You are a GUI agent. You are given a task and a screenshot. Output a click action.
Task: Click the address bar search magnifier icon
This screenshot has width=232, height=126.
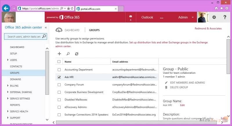tap(62, 8)
